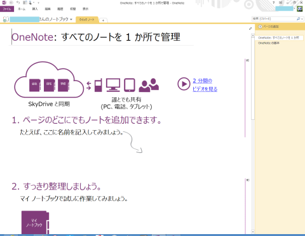The height and width of the screenshot is (236, 305).
Task: Click the people sharing icon
Action: point(149,85)
